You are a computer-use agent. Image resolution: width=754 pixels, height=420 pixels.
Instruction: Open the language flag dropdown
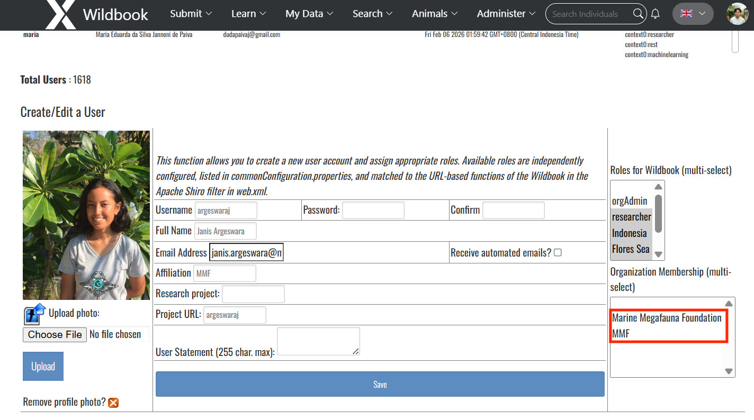pyautogui.click(x=693, y=14)
